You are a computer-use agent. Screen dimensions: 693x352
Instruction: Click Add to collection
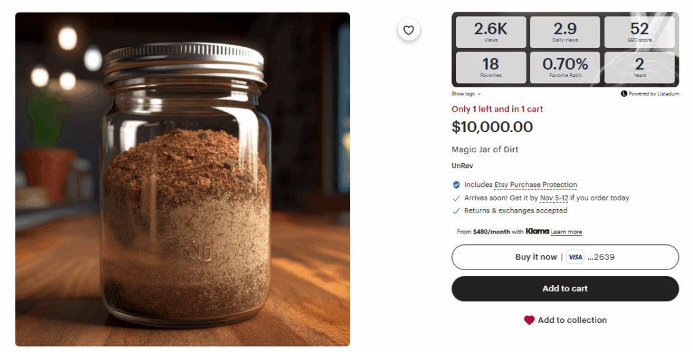[x=572, y=320]
